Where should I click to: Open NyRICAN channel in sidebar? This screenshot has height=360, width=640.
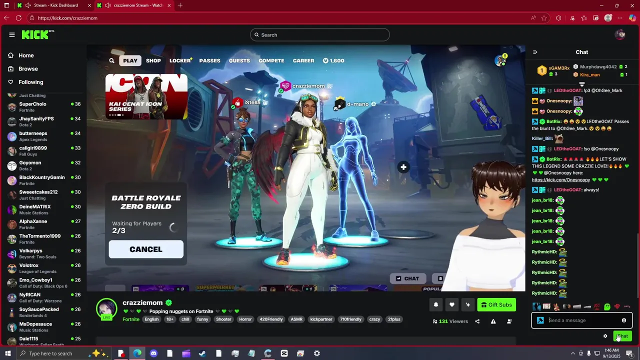click(44, 297)
